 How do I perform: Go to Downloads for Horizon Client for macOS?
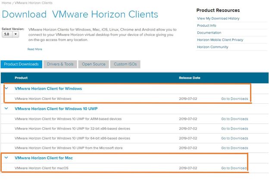[x=234, y=168]
